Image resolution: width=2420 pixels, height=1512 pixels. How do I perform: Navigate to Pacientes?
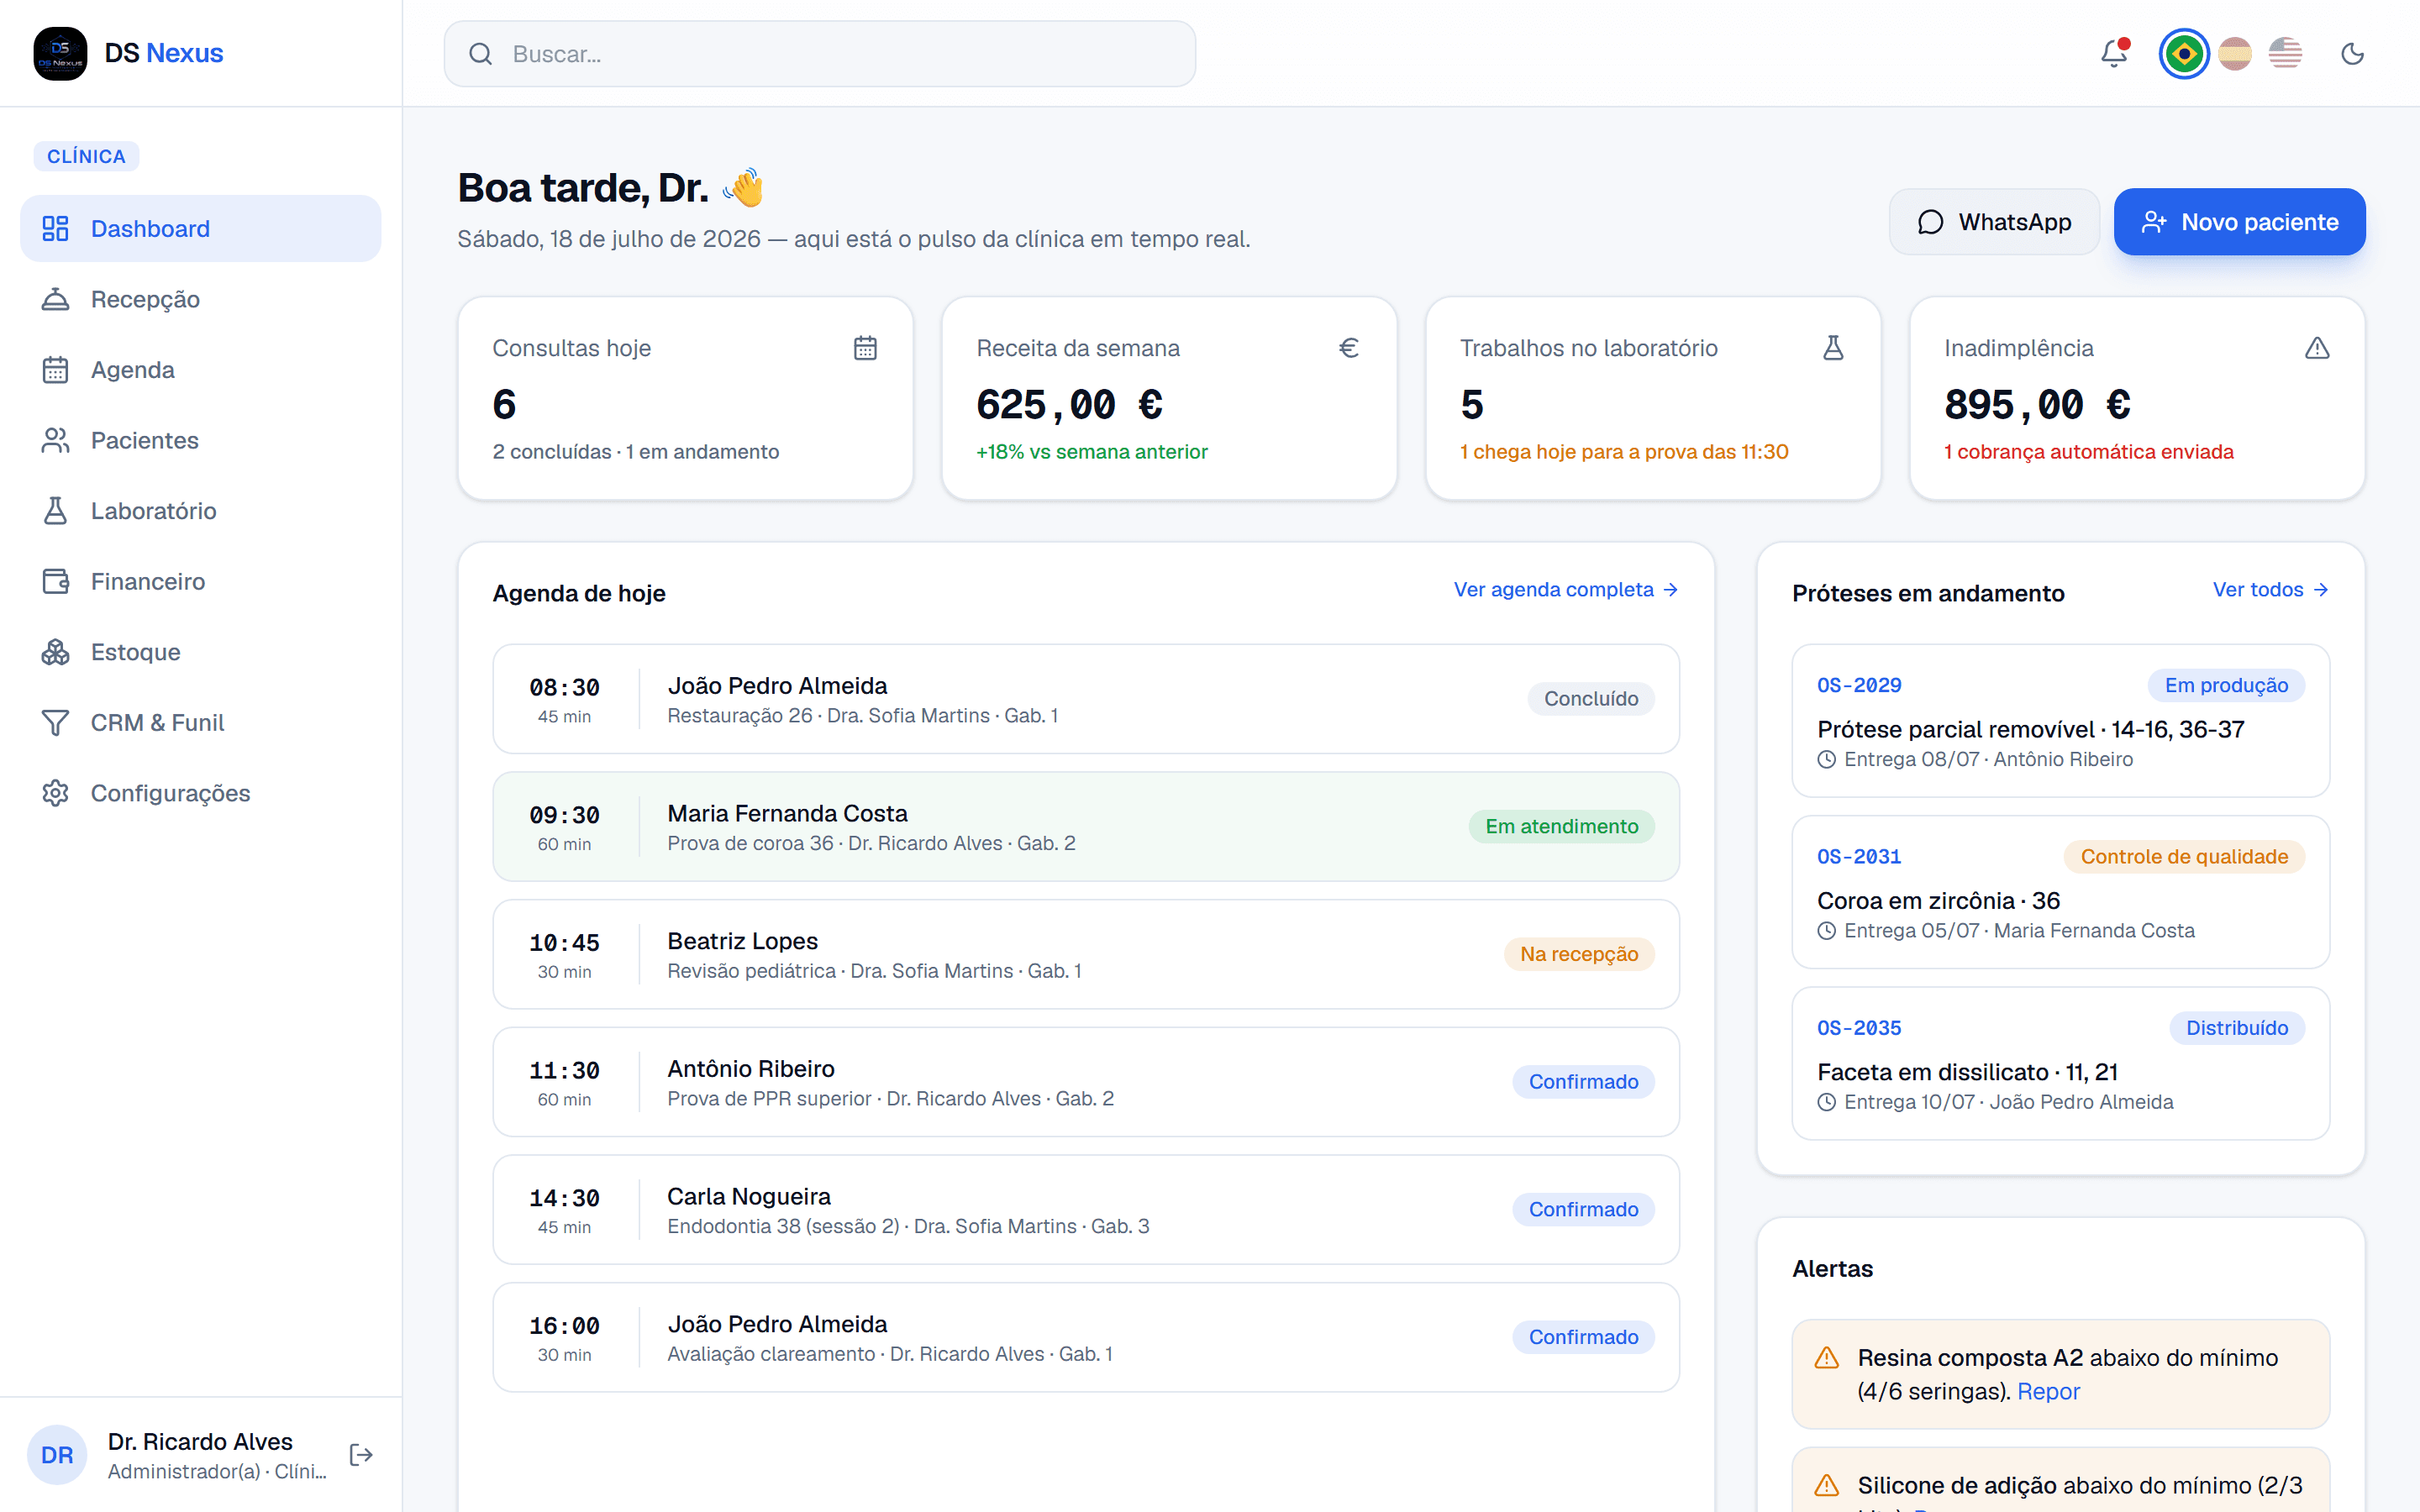pos(201,440)
